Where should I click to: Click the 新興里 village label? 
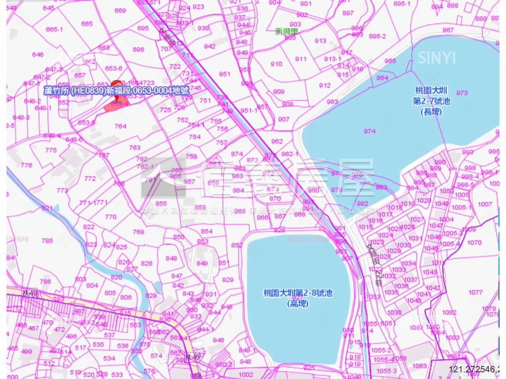pos(287,32)
